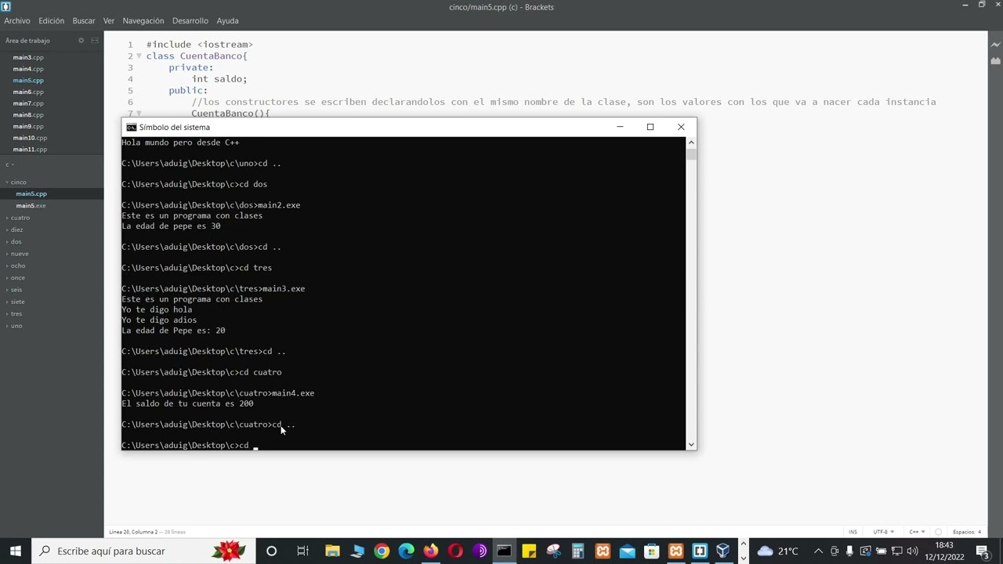Launch Google Chrome from taskbar
The width and height of the screenshot is (1003, 564).
point(382,551)
